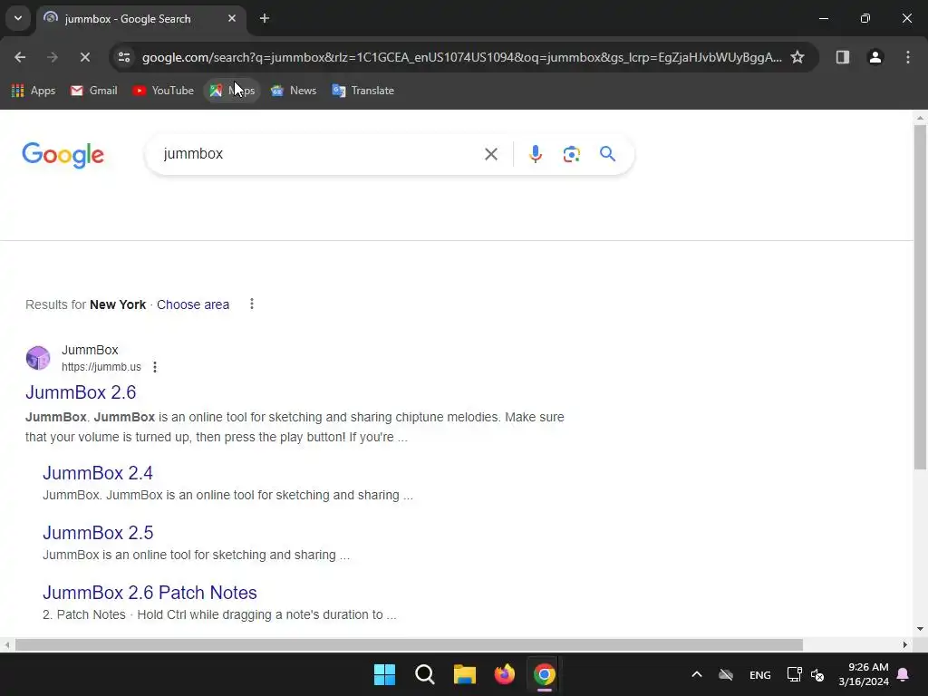Click Choose area link

pyautogui.click(x=193, y=304)
